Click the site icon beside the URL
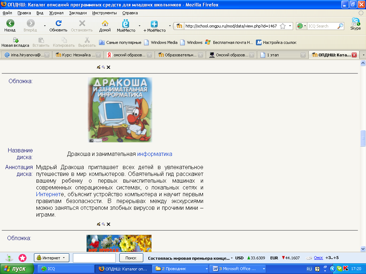Screen dimensions: 366x274 point(179,26)
